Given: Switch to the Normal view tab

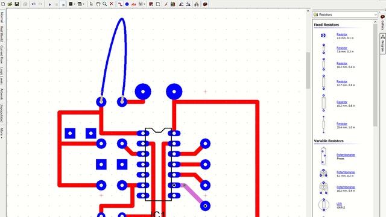Looking at the screenshot, I should pyautogui.click(x=2, y=17).
